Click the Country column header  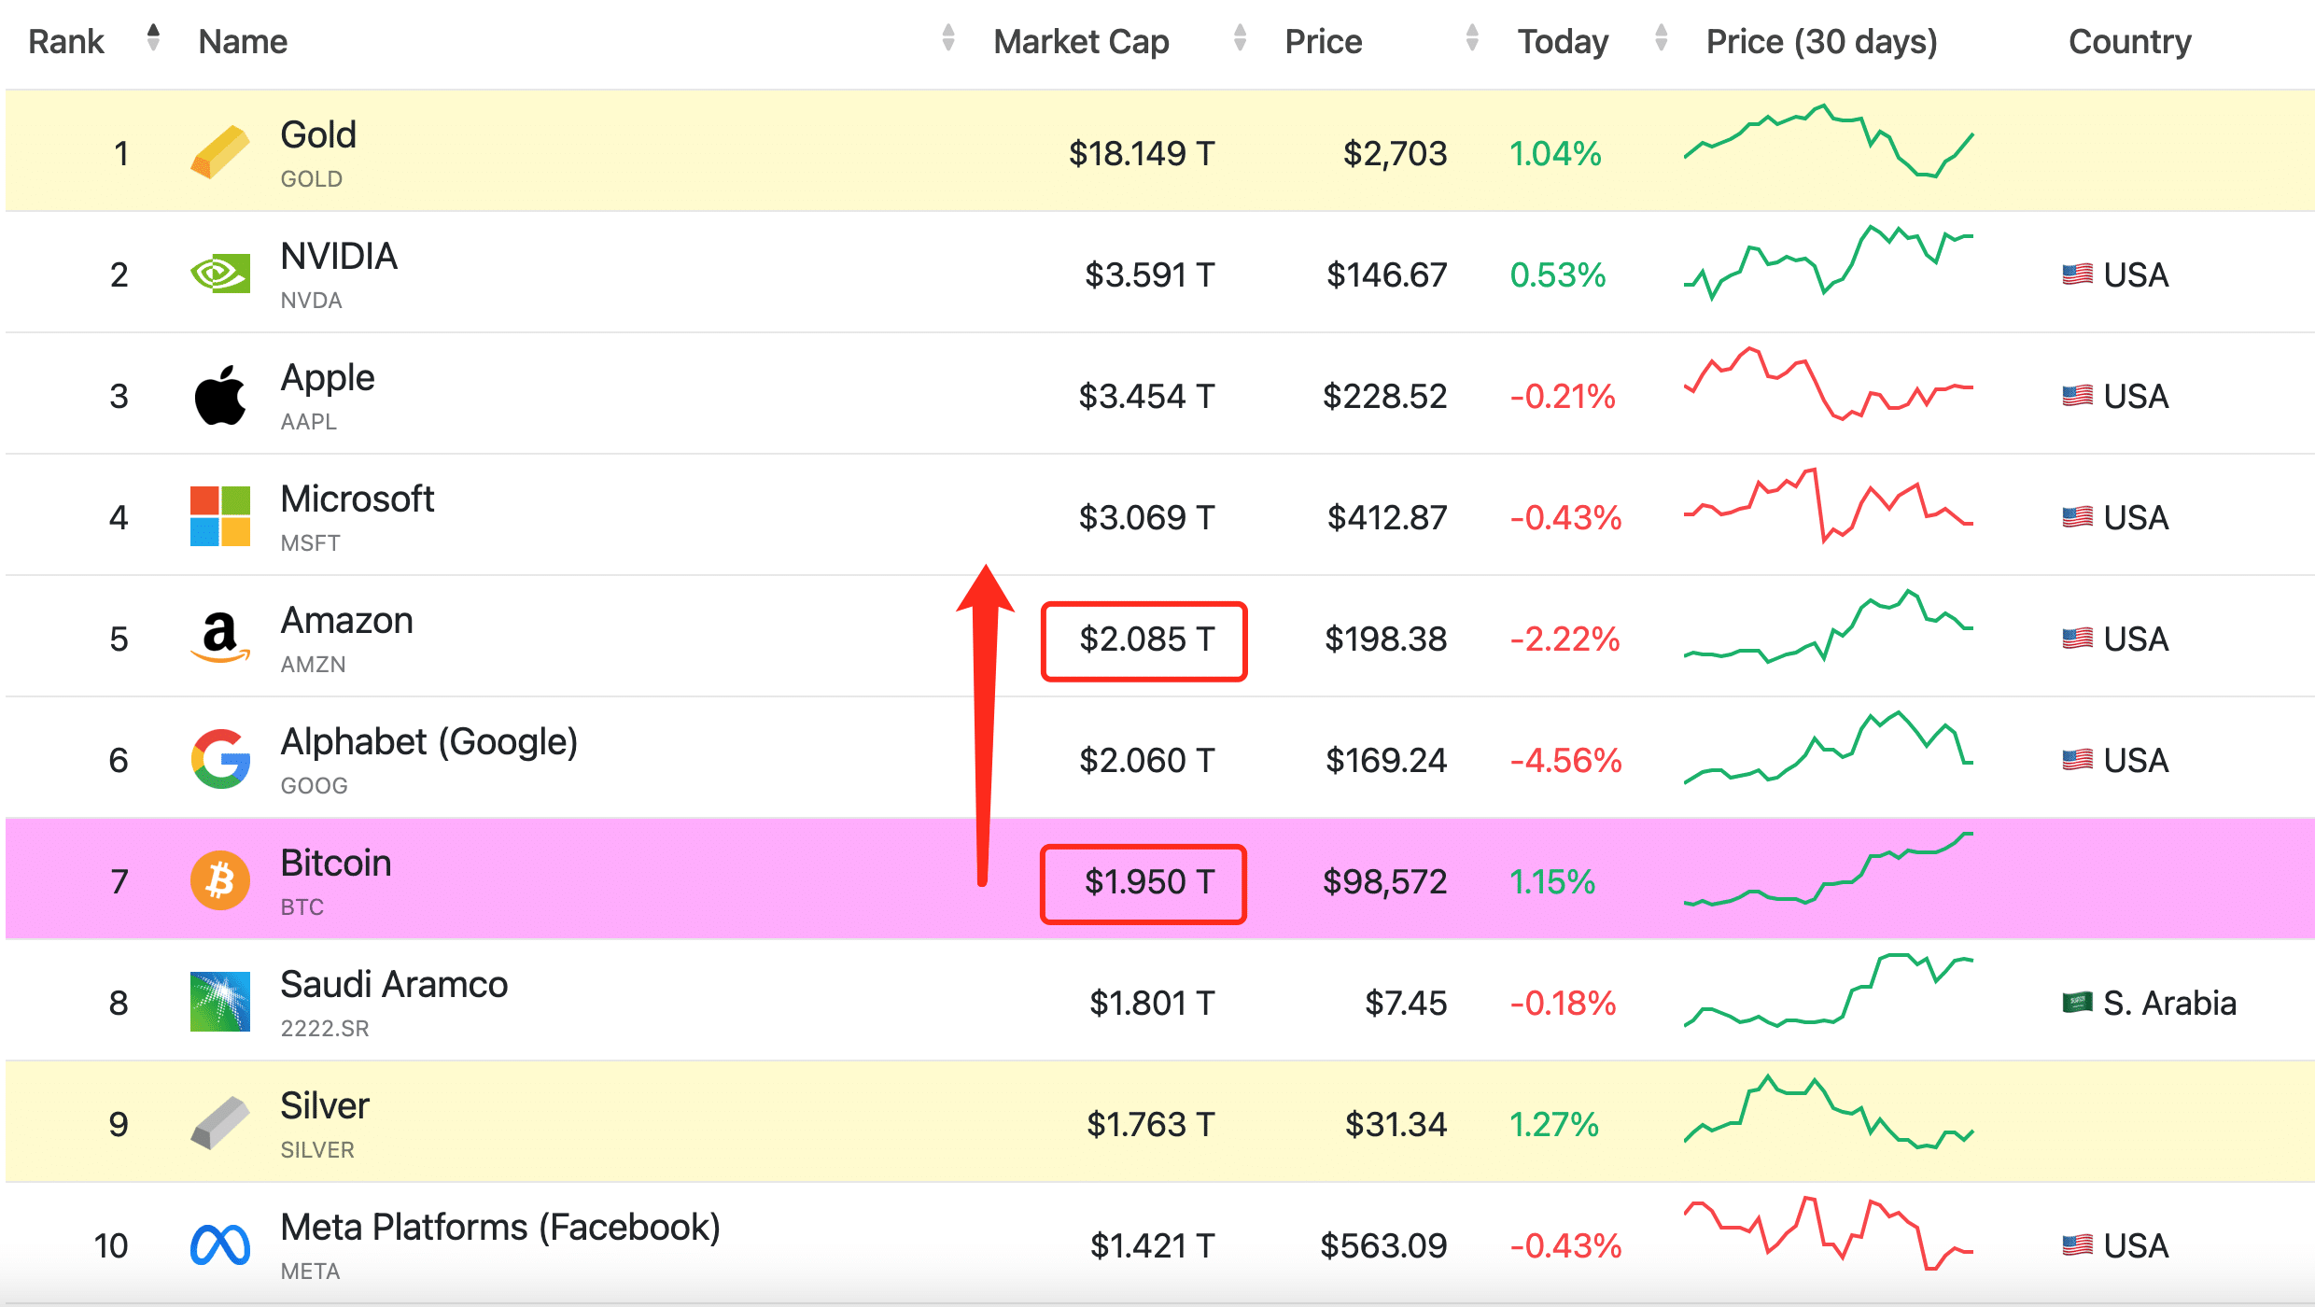tap(2129, 42)
